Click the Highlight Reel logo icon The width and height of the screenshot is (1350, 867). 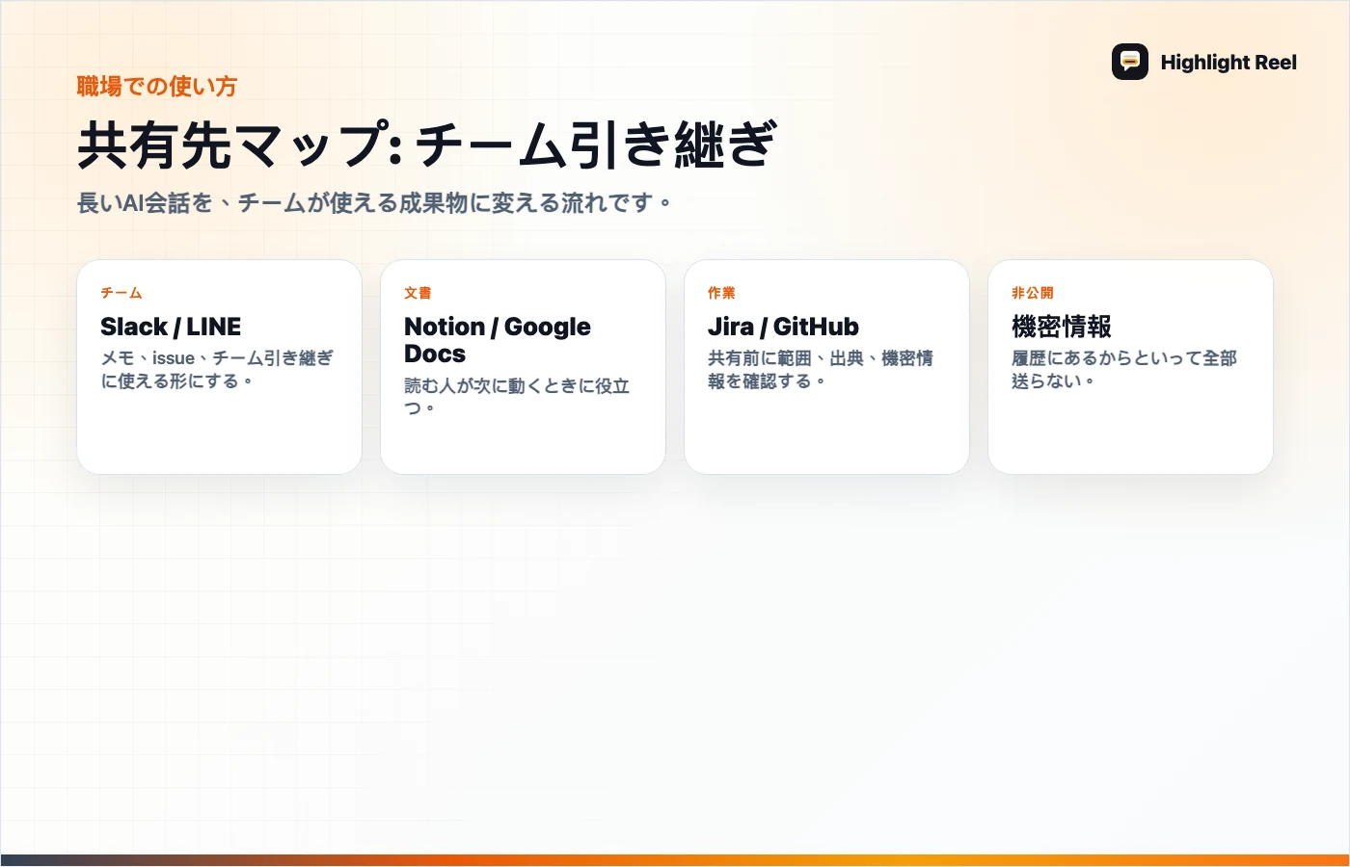point(1130,62)
